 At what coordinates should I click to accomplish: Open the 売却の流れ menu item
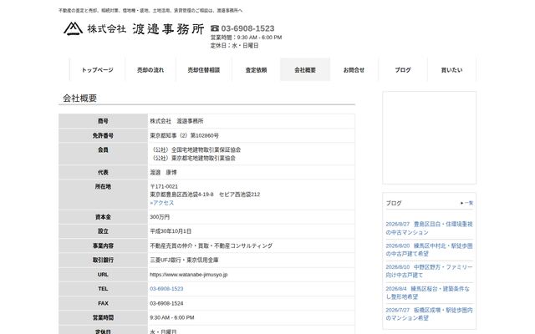tap(150, 70)
